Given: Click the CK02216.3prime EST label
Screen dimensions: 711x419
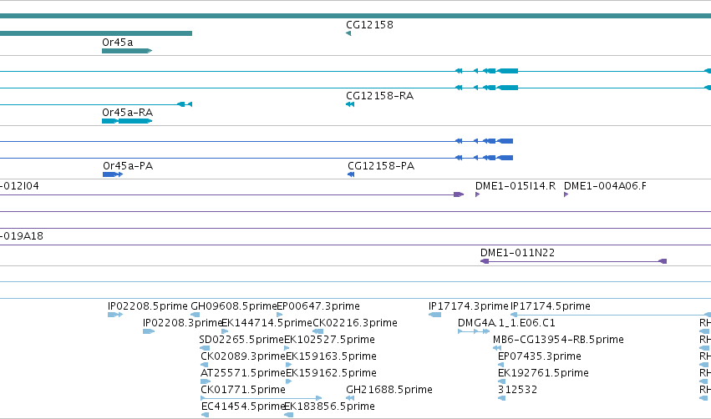Looking at the screenshot, I should (x=355, y=323).
